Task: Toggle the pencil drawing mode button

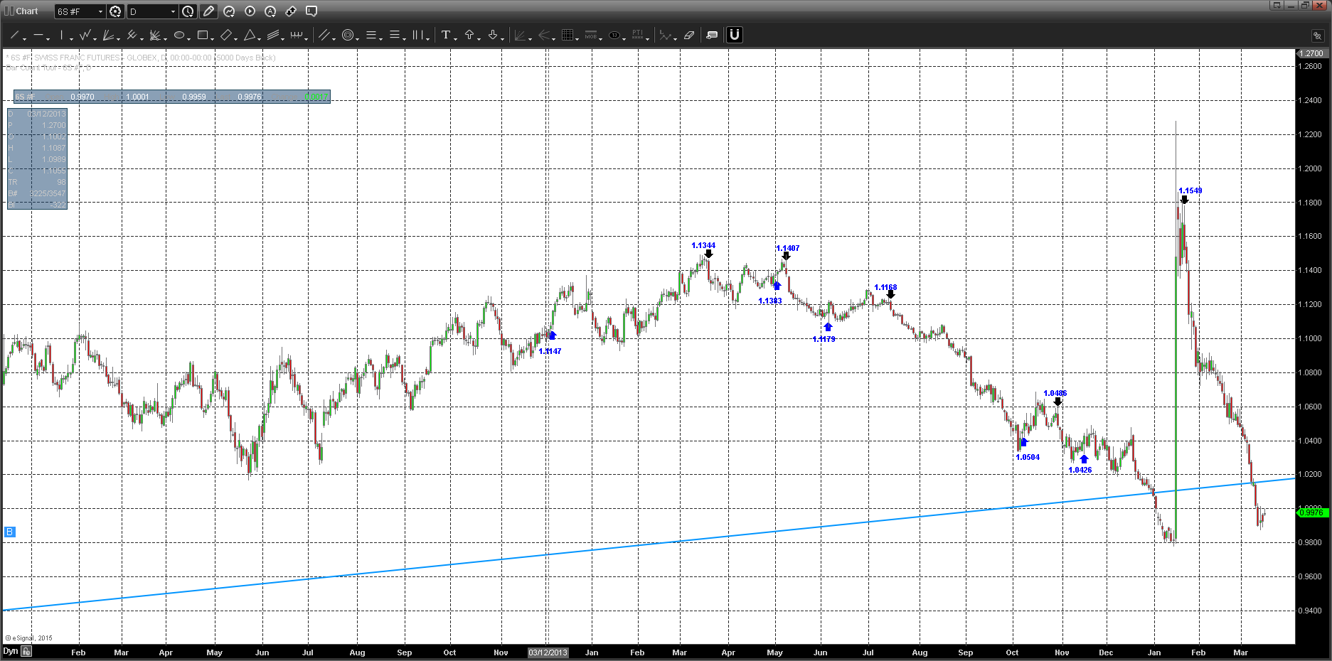Action: (208, 11)
